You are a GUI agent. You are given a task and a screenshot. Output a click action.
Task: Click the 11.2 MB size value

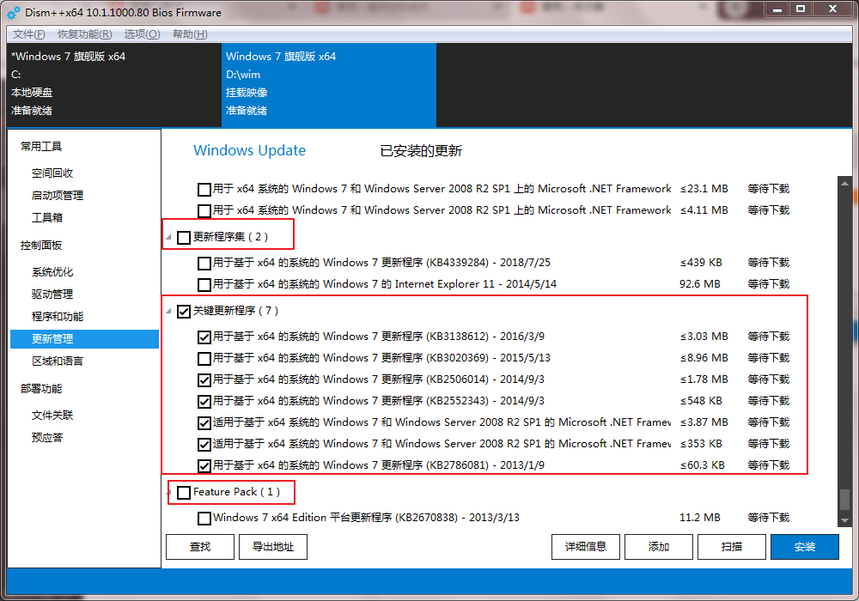[x=699, y=518]
